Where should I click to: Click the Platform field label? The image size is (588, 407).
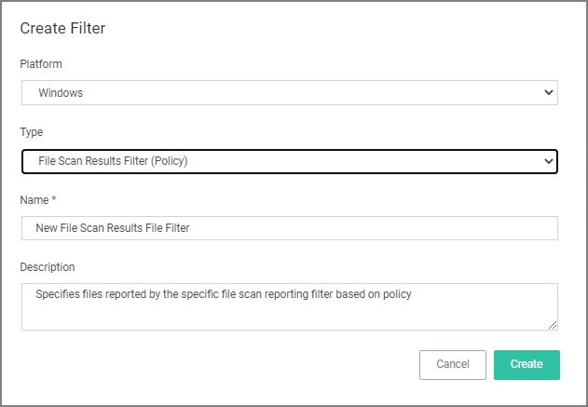pos(41,64)
